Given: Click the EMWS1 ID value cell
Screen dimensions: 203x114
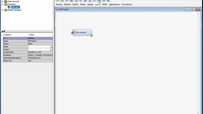Looking at the screenshot, I should [x=40, y=38].
